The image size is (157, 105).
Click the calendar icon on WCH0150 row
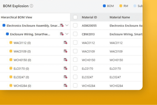coord(65,59)
